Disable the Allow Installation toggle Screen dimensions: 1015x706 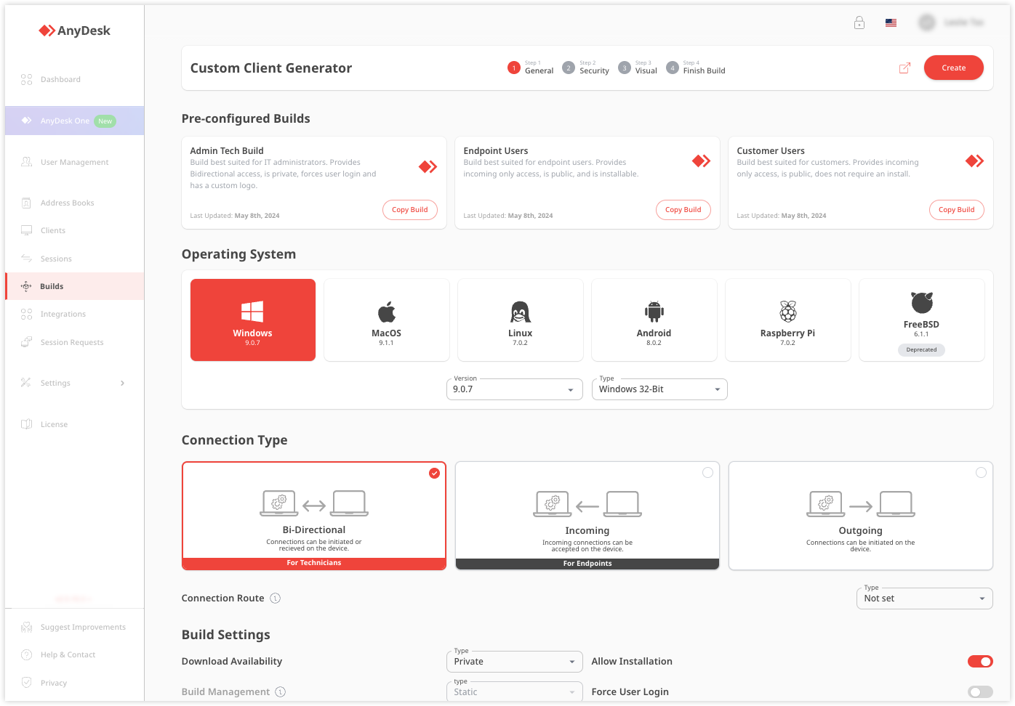pyautogui.click(x=979, y=662)
